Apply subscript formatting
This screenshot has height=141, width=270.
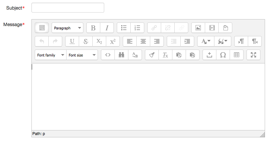[99, 41]
